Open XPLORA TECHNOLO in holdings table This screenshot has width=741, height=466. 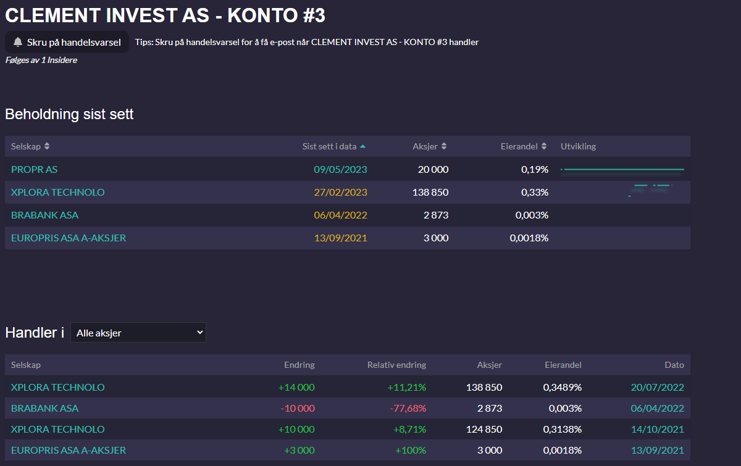tap(58, 192)
